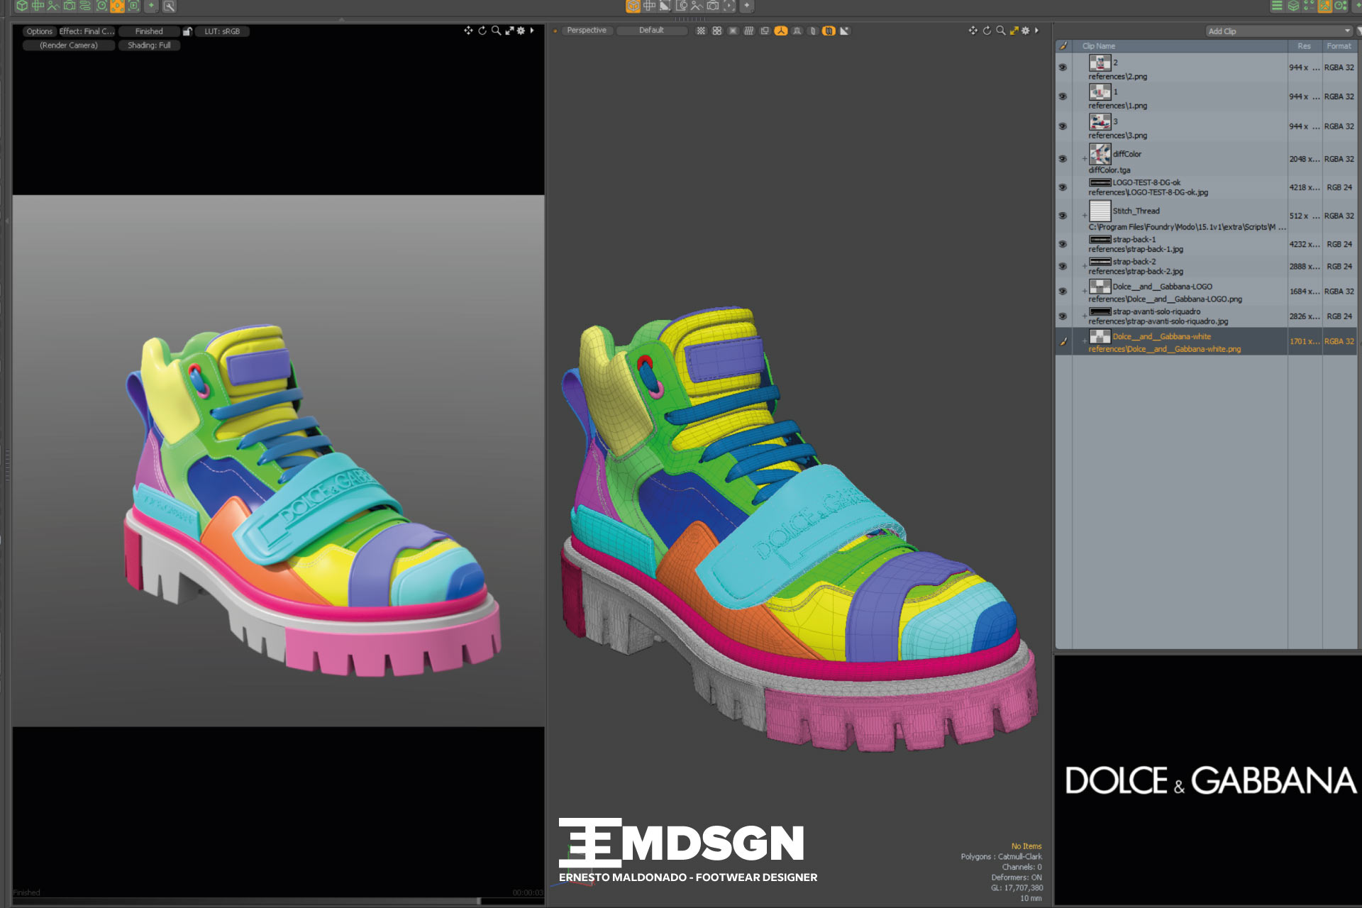Click the magnifier search icon in the top-left toolbar
Screen dimensions: 1362x908
pos(169,6)
